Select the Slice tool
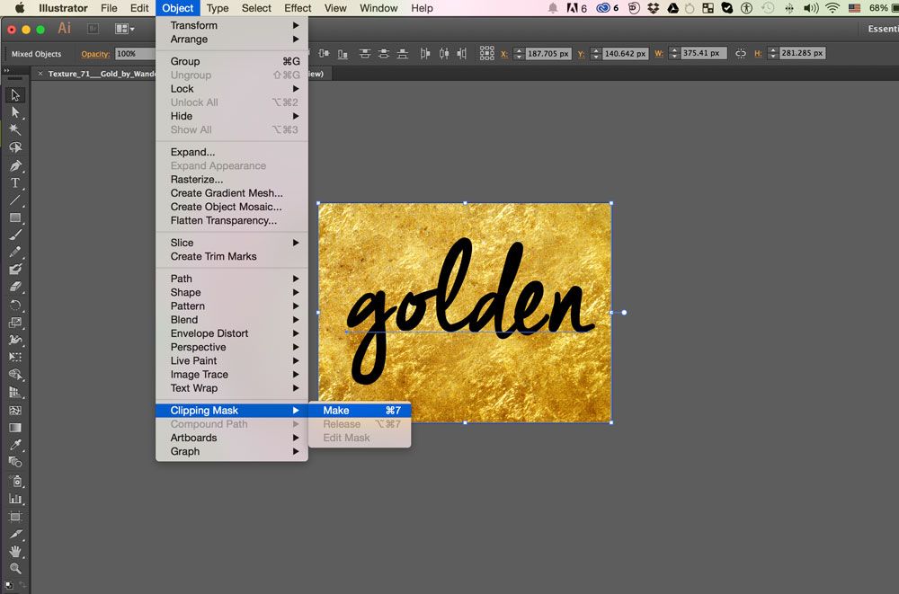This screenshot has width=899, height=594. pyautogui.click(x=15, y=534)
